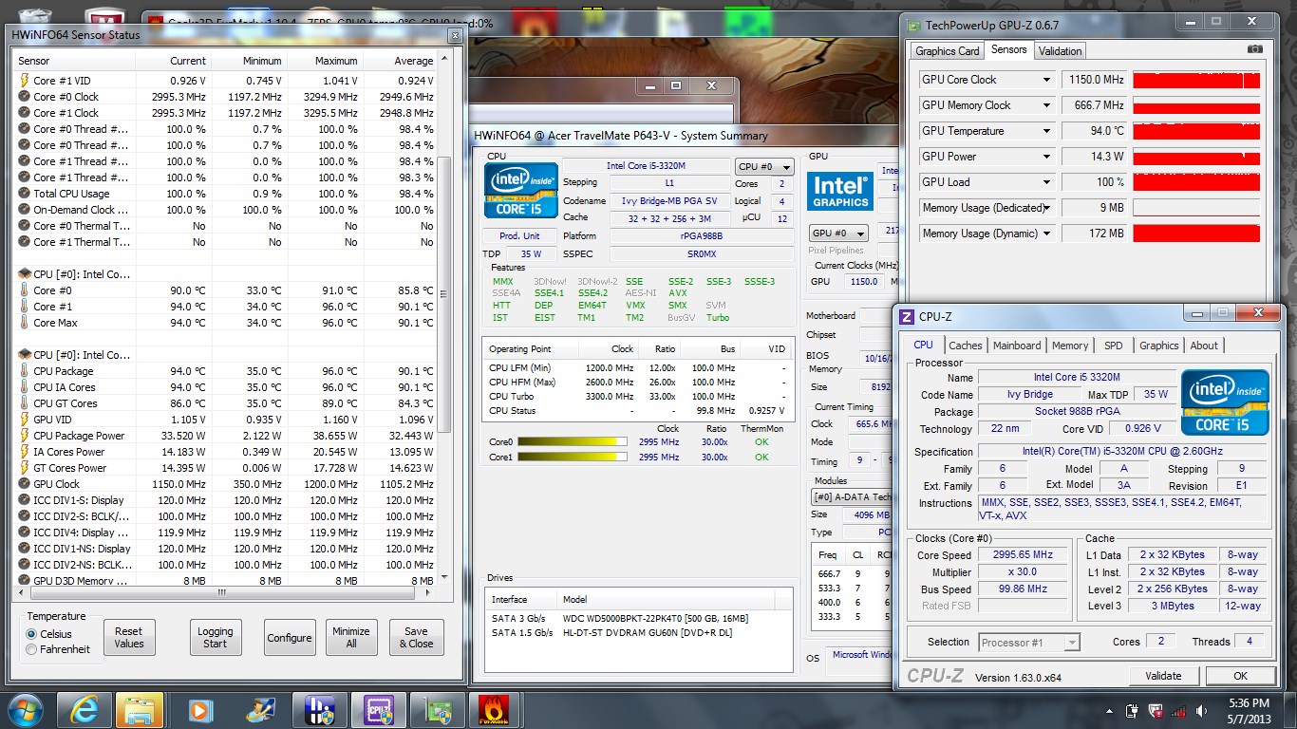Image resolution: width=1297 pixels, height=729 pixels.
Task: Open the GPU Core Clock sensor dropdown
Action: [x=1047, y=80]
